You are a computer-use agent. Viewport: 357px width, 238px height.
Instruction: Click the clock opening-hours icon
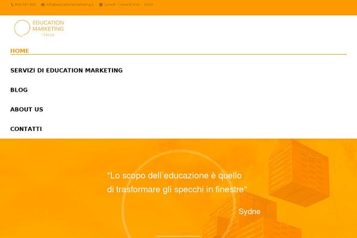101,5
